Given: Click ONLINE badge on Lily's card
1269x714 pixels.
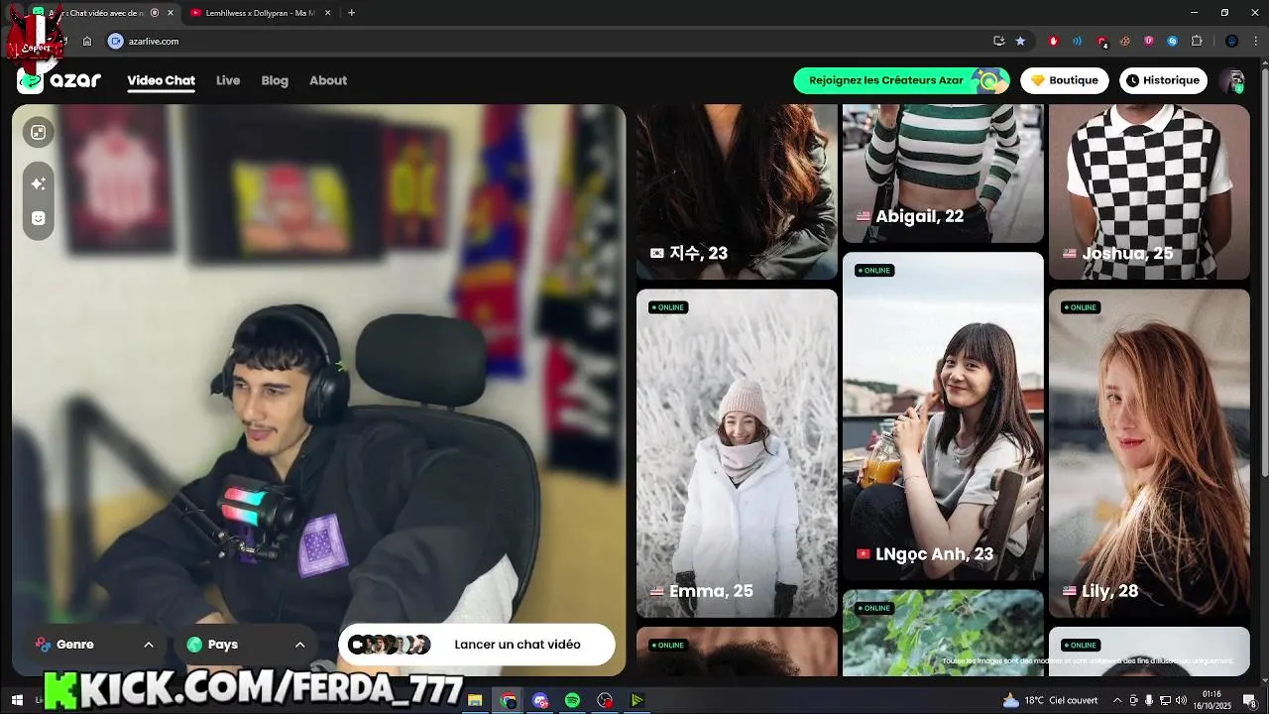Looking at the screenshot, I should (1080, 307).
